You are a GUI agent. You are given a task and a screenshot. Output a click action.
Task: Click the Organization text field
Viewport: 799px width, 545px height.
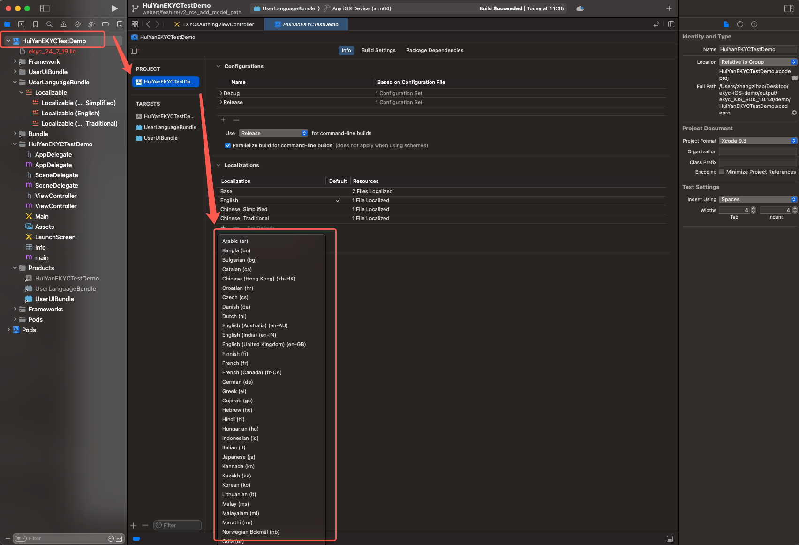point(757,151)
